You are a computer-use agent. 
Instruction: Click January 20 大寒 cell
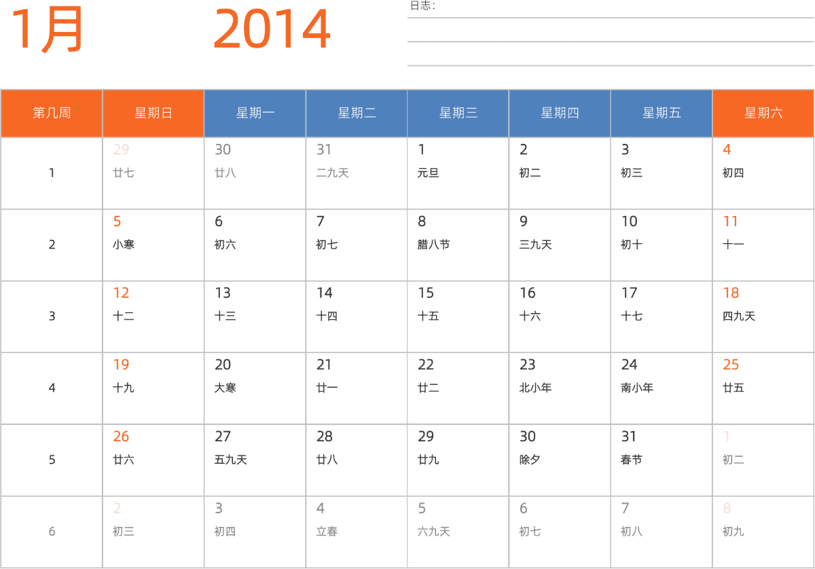[x=255, y=388]
